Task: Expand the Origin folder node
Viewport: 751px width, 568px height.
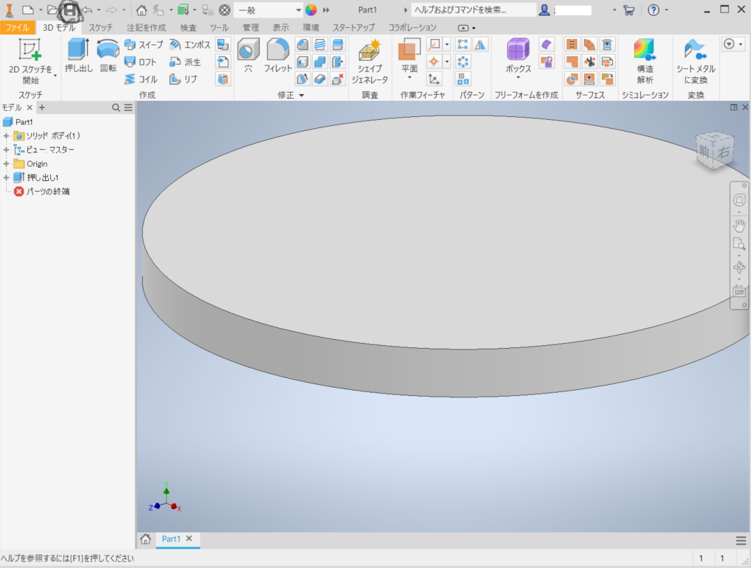Action: pyautogui.click(x=6, y=164)
